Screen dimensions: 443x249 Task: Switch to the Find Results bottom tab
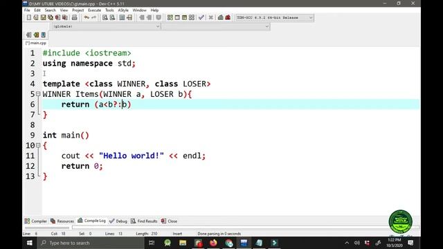coord(144,221)
